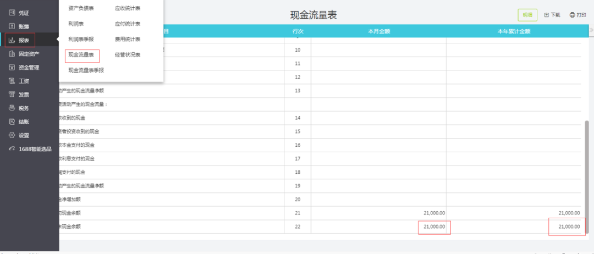Click the green 明细 details button
The width and height of the screenshot is (594, 254).
click(527, 15)
